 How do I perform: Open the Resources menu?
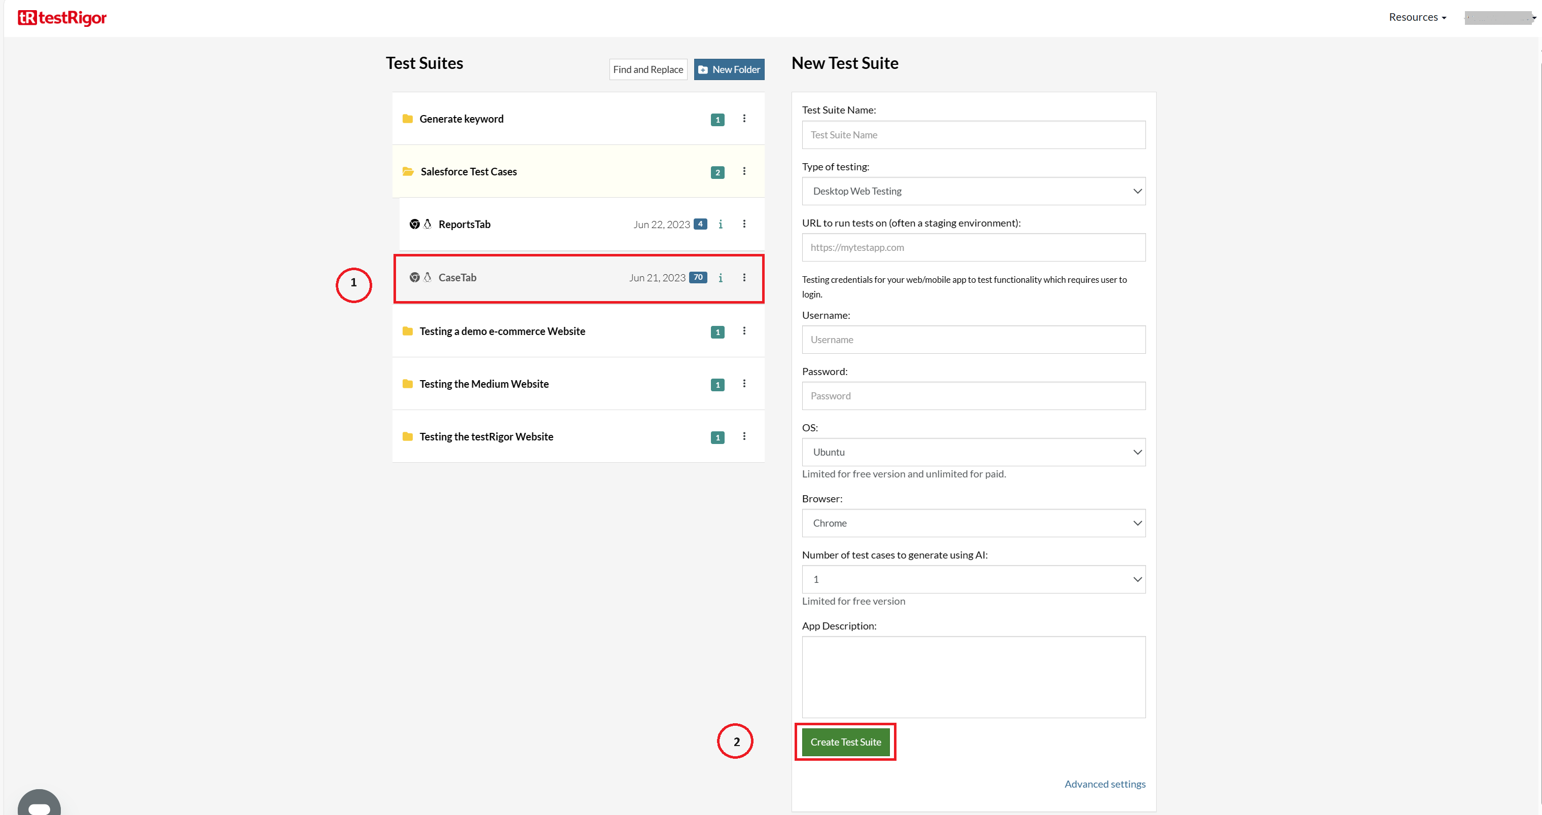pyautogui.click(x=1416, y=17)
